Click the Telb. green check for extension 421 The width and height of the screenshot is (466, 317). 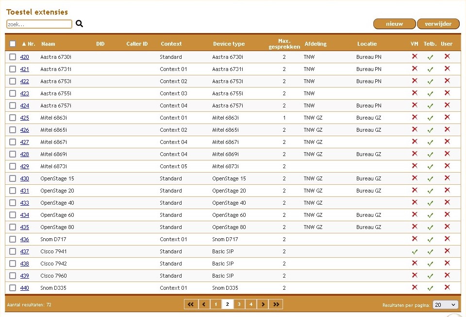point(430,70)
